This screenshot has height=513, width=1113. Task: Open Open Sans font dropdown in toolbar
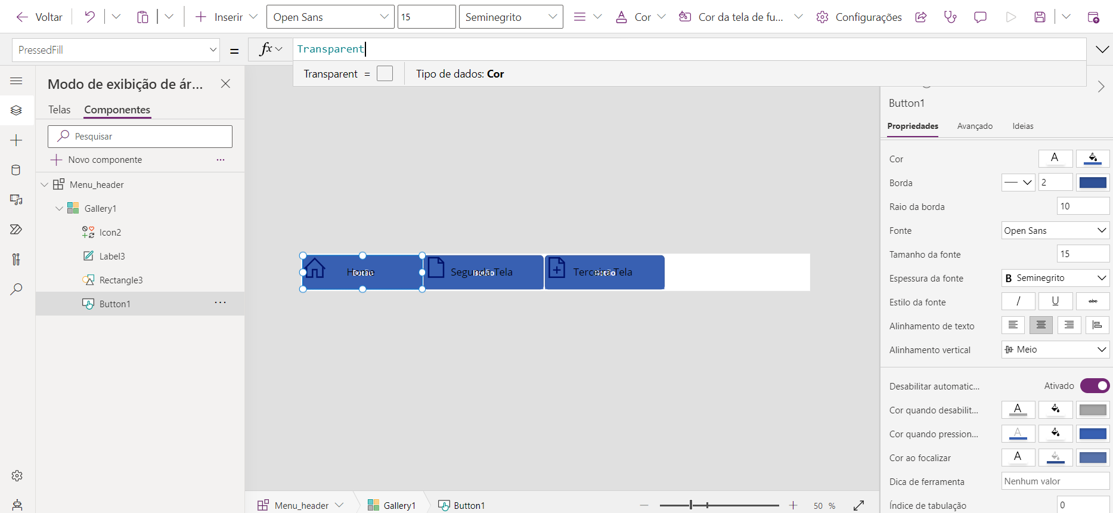[x=330, y=17]
